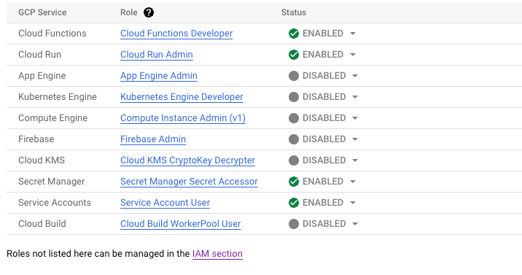Screen dimensions: 522x275
Task: Open the Secret Manager Secret Accessor link
Action: (x=189, y=182)
